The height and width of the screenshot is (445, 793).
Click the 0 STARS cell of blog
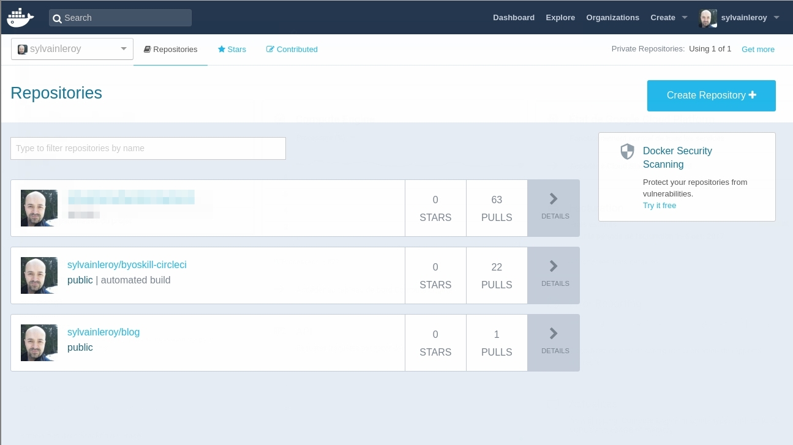(435, 343)
